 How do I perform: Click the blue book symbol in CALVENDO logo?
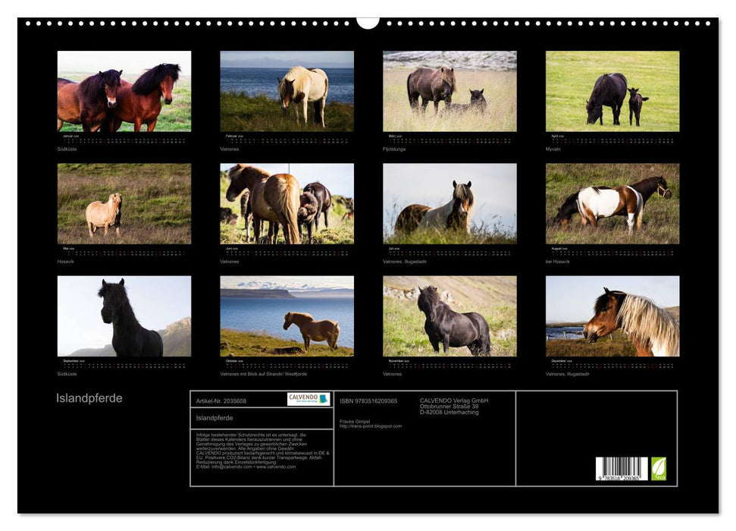click(324, 397)
